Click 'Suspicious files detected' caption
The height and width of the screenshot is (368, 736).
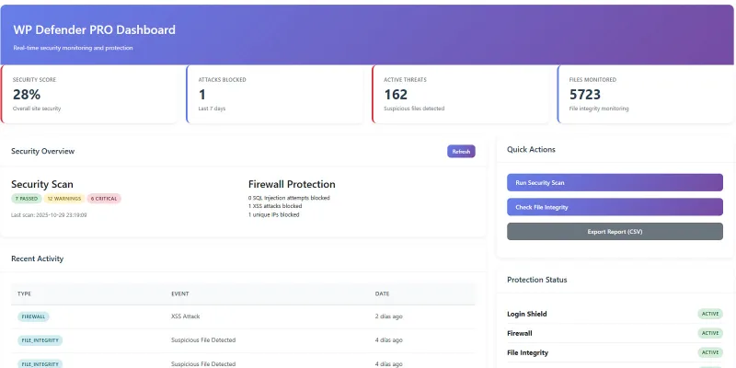pyautogui.click(x=414, y=109)
